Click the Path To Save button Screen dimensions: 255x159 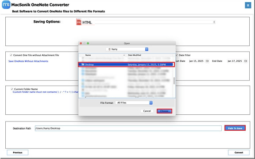(x=235, y=128)
